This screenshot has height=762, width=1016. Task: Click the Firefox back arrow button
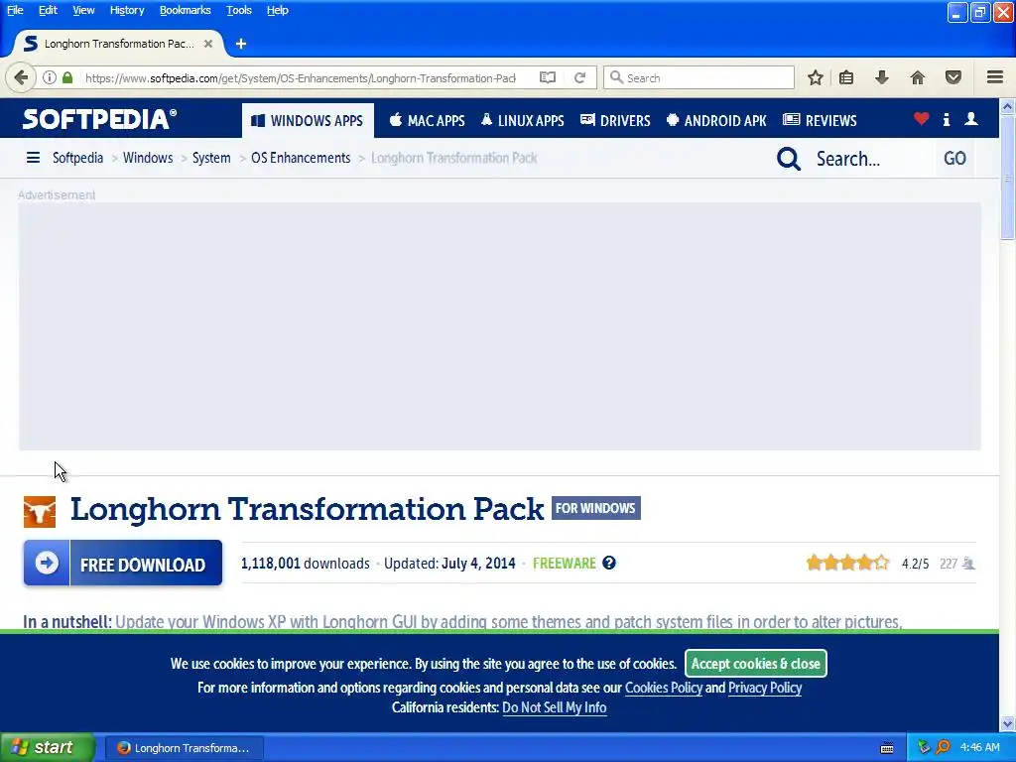coord(21,77)
